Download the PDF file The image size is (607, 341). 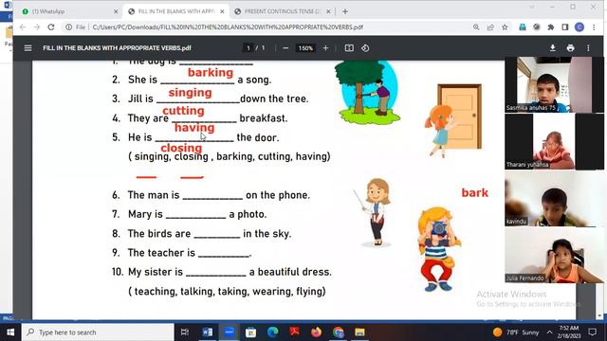(553, 48)
